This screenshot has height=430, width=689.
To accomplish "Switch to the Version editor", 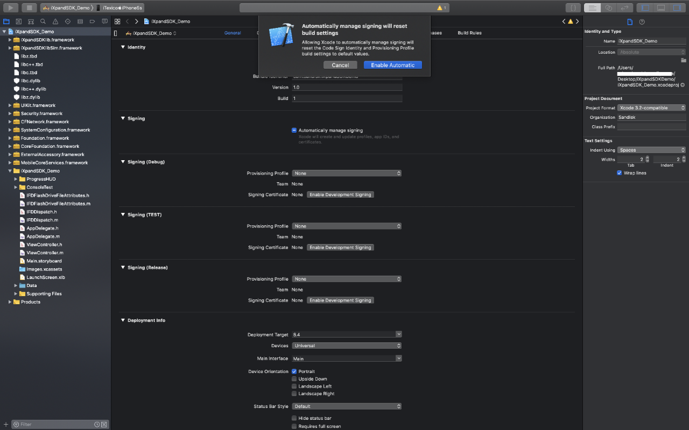I will [x=625, y=8].
